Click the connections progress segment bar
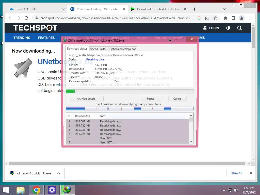 click(x=130, y=109)
